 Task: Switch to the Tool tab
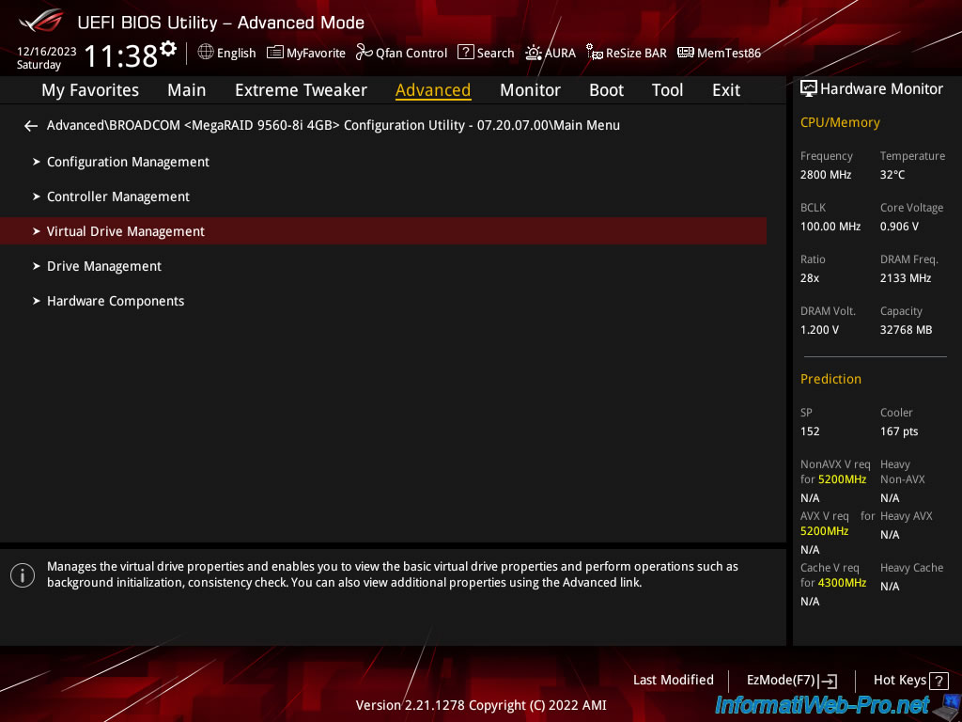(667, 90)
